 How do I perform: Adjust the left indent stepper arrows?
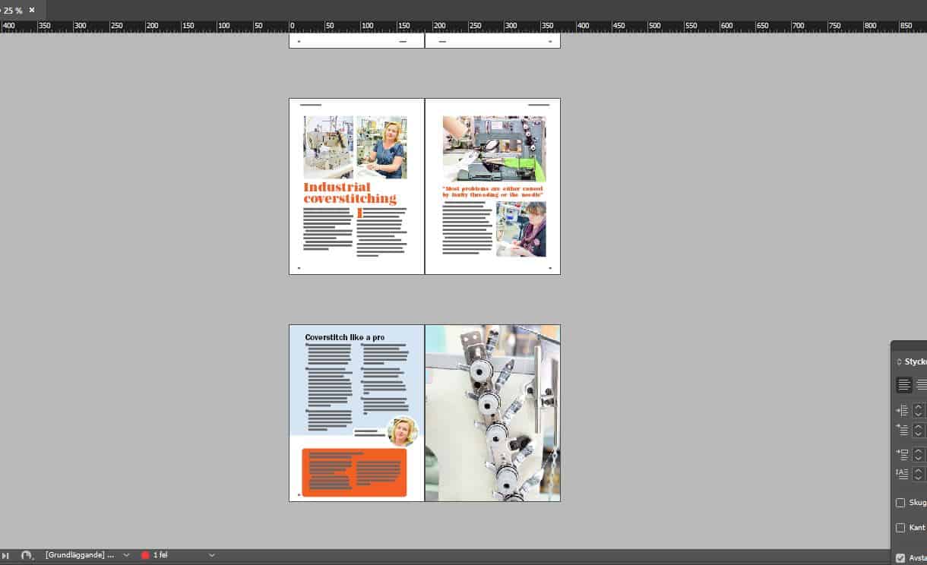(x=918, y=410)
